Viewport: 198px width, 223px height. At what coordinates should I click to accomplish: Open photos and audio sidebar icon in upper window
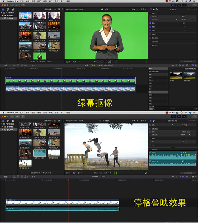[8, 10]
